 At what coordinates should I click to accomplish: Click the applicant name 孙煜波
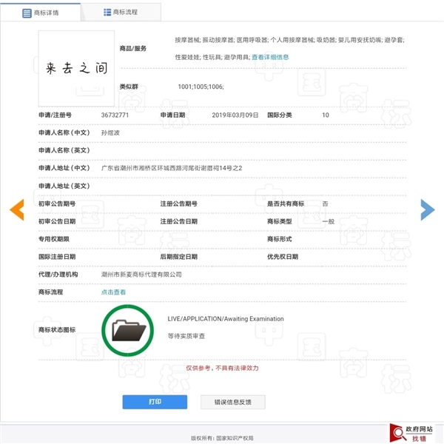[x=110, y=133]
